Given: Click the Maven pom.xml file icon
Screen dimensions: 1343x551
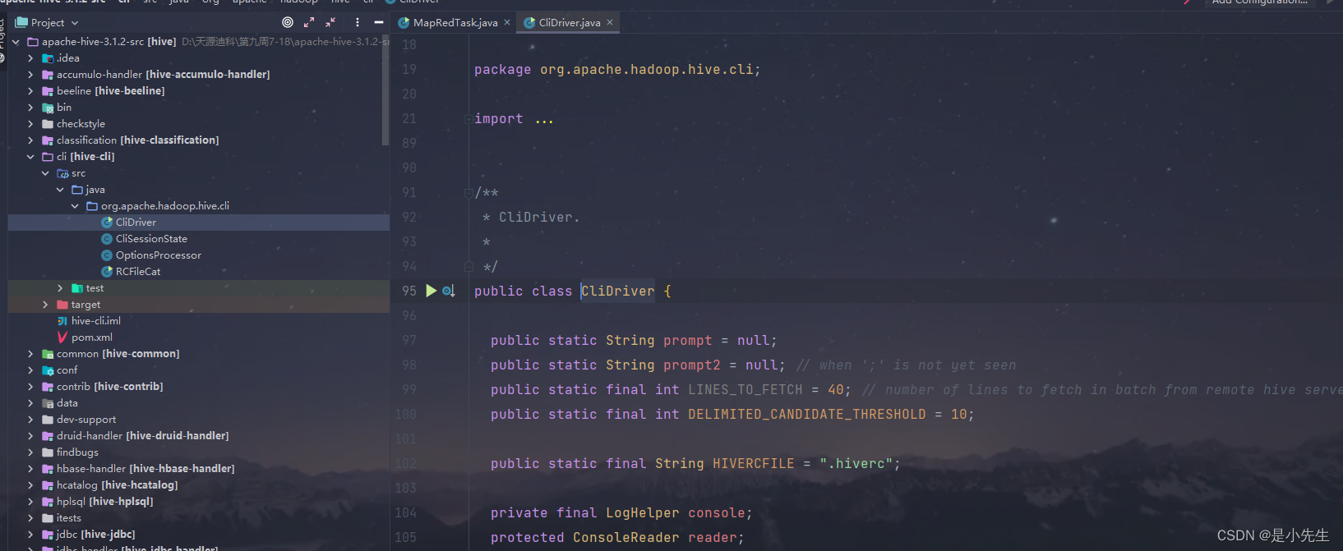Looking at the screenshot, I should coord(62,337).
